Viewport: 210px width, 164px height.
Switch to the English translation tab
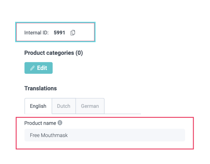[38, 106]
